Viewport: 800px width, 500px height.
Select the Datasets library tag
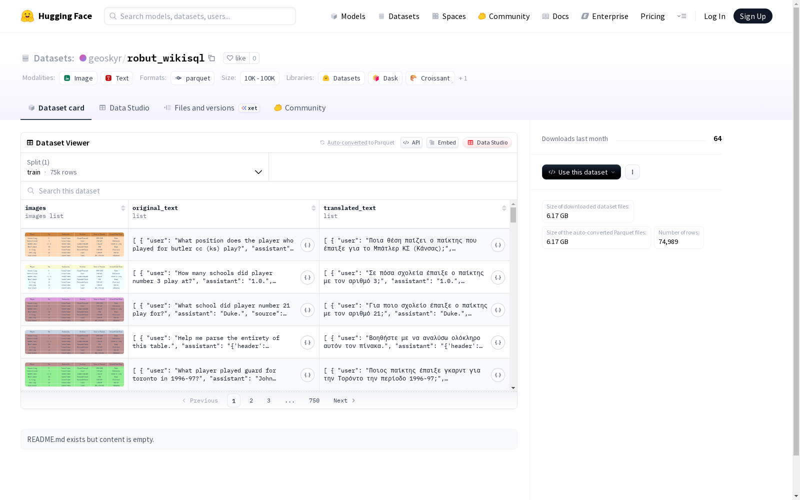click(x=341, y=78)
